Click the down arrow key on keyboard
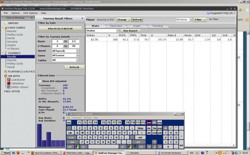Image resolution: width=250 pixels, height=155 pixels. 154,146
